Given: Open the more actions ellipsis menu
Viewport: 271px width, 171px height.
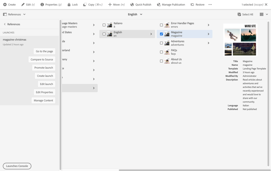Looking at the screenshot, I should (x=210, y=5).
